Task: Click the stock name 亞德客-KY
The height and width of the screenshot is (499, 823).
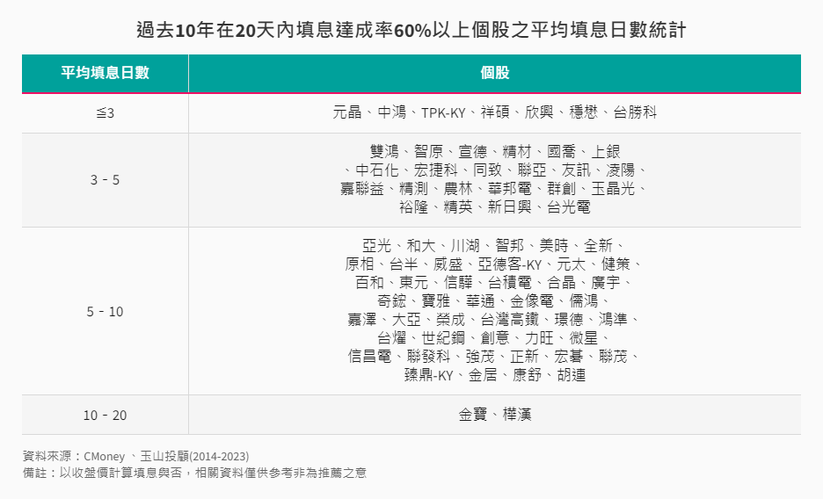Action: click(x=509, y=264)
